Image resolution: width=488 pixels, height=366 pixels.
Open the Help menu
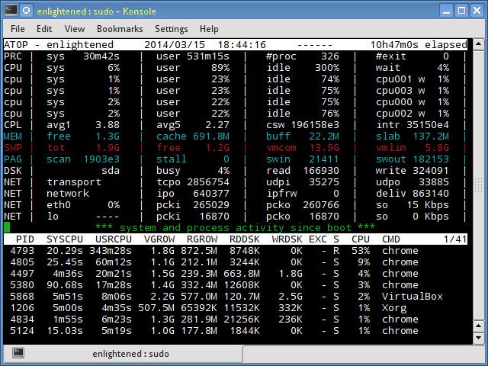(209, 29)
